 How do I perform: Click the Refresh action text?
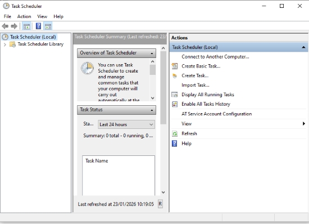tap(189, 133)
